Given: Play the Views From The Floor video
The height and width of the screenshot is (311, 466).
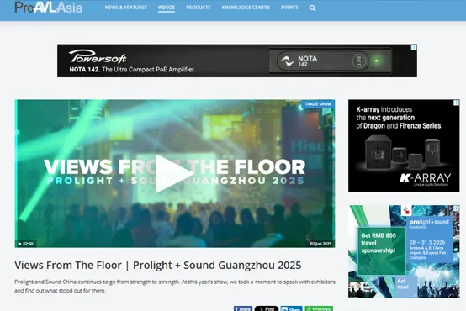Looking at the screenshot, I should click(175, 173).
